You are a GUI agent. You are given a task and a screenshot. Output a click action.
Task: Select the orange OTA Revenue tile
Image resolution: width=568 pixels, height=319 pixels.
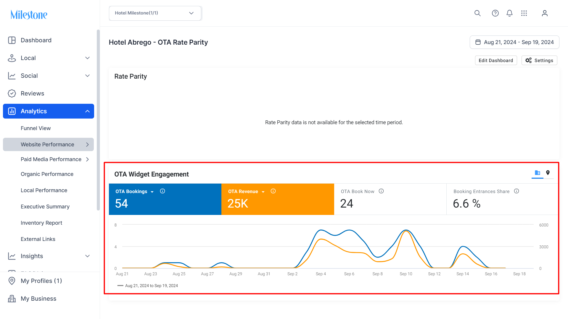click(x=278, y=199)
